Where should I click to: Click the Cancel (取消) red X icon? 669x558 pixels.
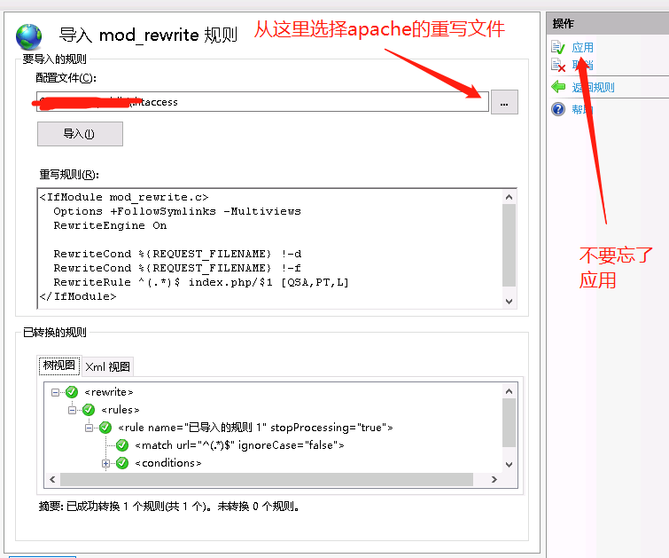click(557, 66)
